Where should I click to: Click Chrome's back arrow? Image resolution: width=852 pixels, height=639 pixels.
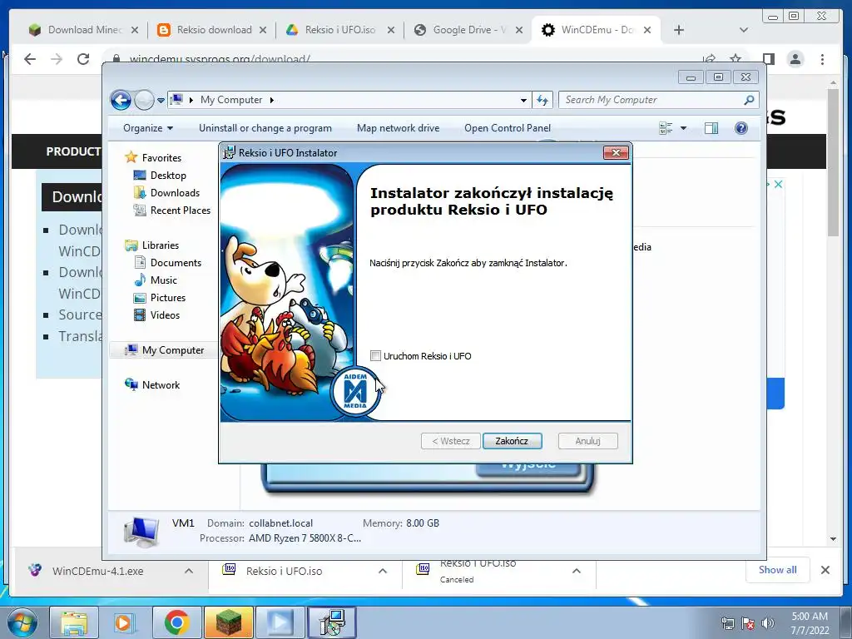coord(30,59)
